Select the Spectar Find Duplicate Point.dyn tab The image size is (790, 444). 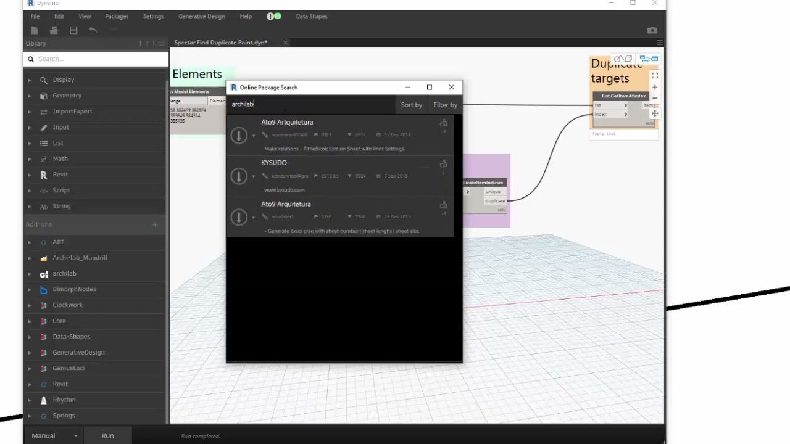(x=220, y=43)
